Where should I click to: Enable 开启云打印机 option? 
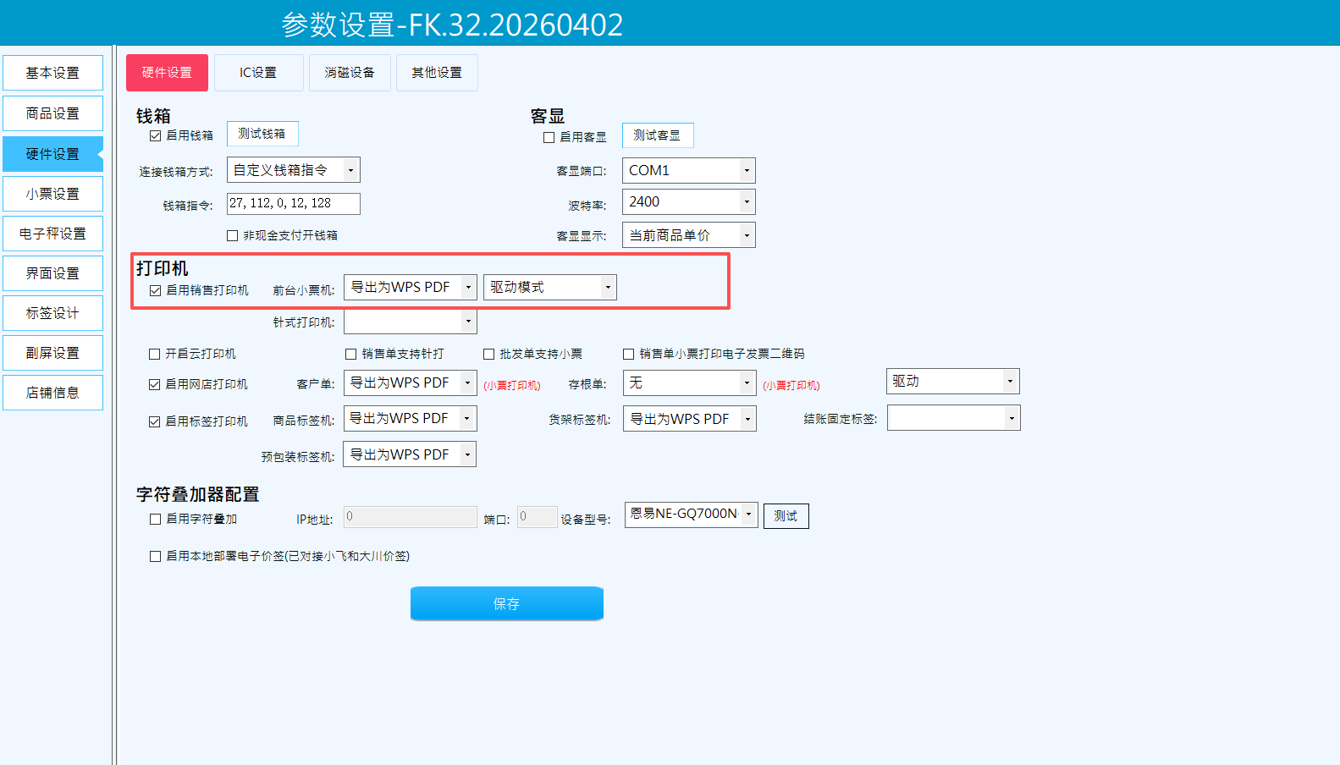154,354
